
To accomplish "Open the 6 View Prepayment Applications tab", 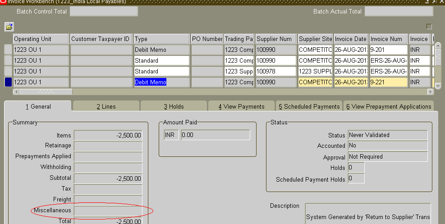I will point(389,107).
